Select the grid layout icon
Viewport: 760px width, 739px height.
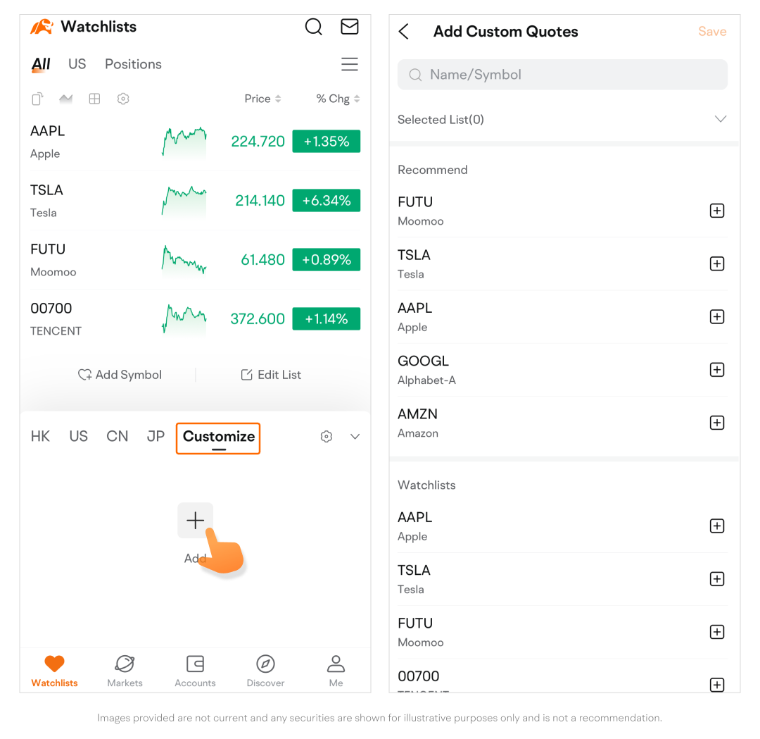pos(94,99)
